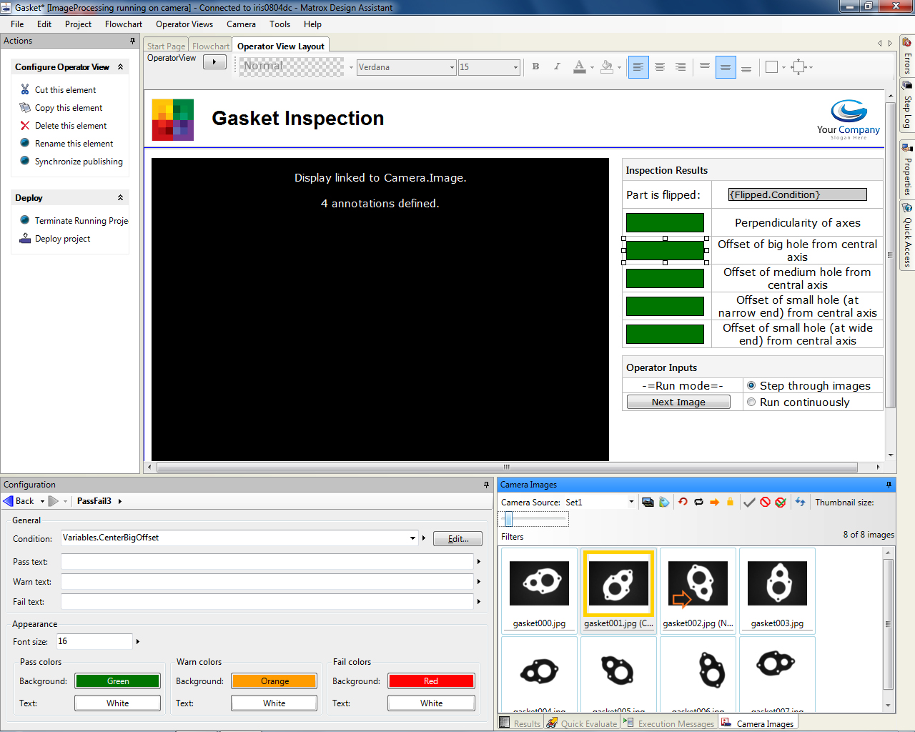Toggle bold formatting in the layout toolbar
Screen dimensions: 915x732
click(x=535, y=66)
